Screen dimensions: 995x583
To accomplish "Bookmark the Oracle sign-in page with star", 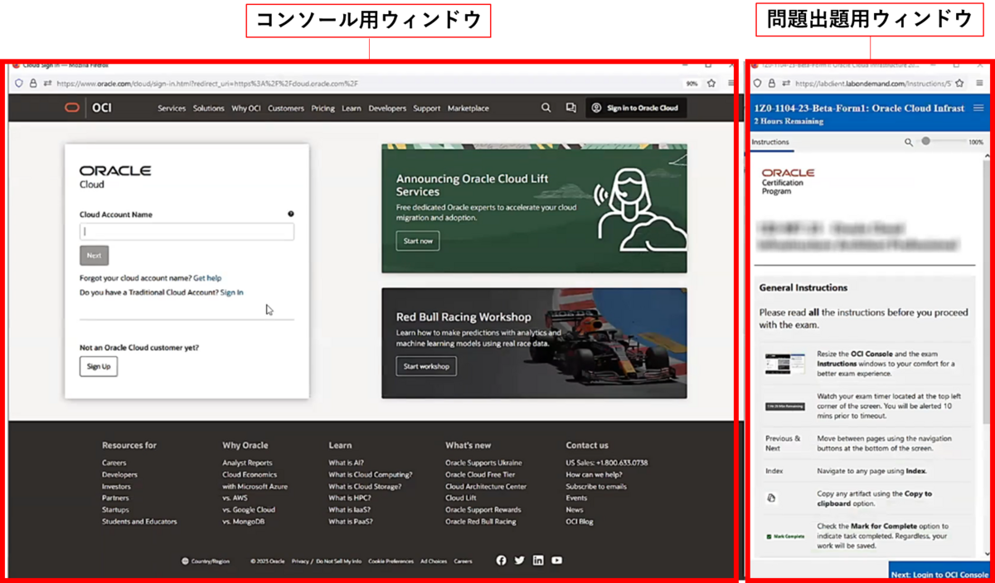I will [711, 84].
